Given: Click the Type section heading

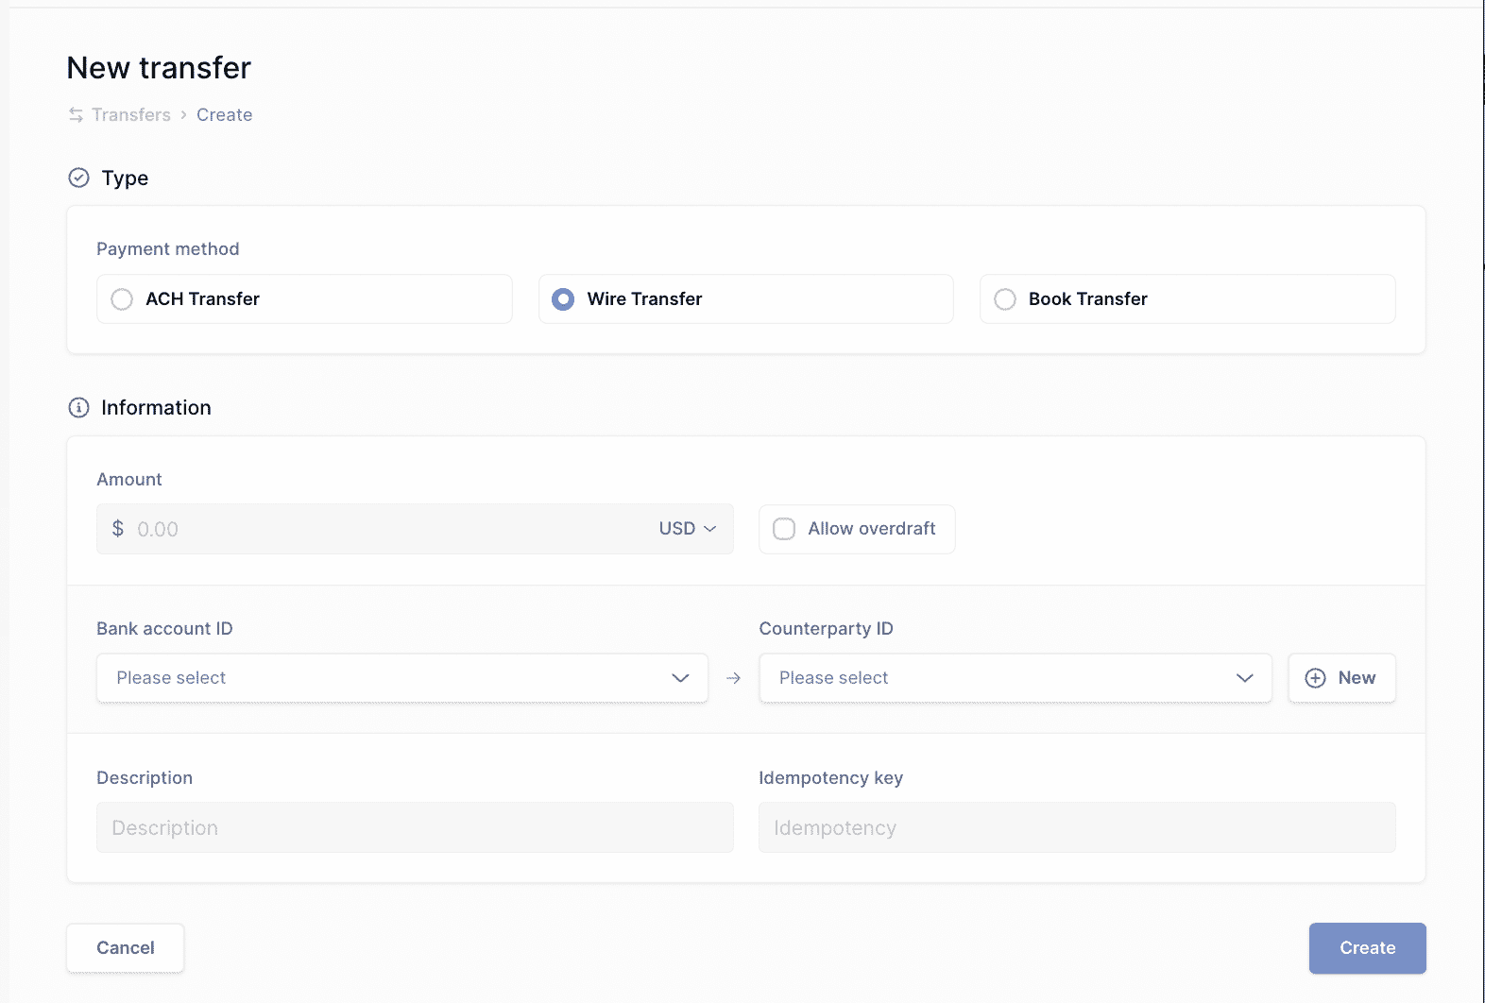Looking at the screenshot, I should 125,178.
